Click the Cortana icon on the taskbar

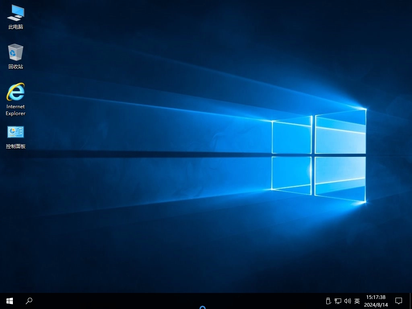click(x=202, y=307)
